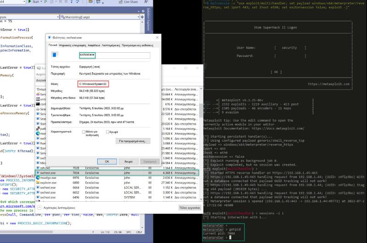Viewport: 367px width, 243px height.
Task: Click PID 6976 in the msedge.exe row
Action: tap(76, 178)
